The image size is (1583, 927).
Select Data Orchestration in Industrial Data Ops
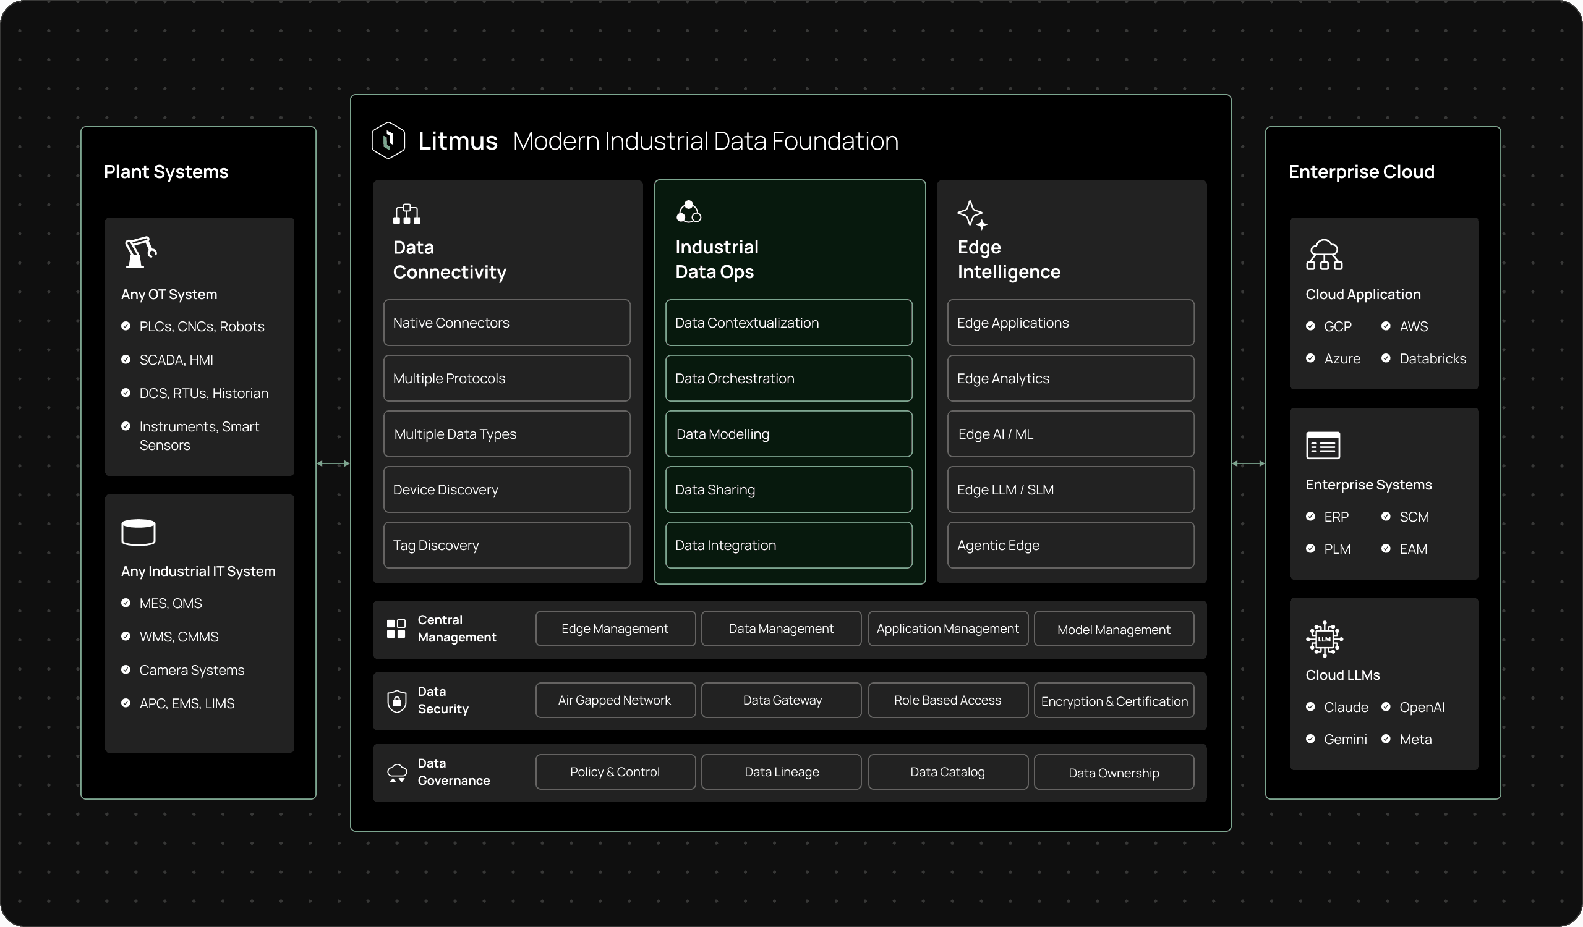click(788, 378)
